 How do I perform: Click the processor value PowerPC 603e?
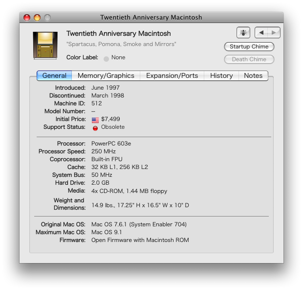click(111, 144)
